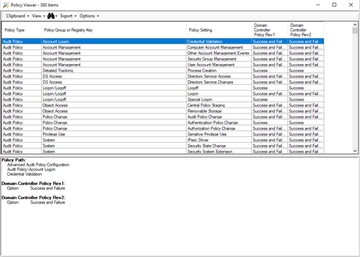This screenshot has width=360, height=257.
Task: Minimize the Policy Viewer window
Action: (318, 5)
